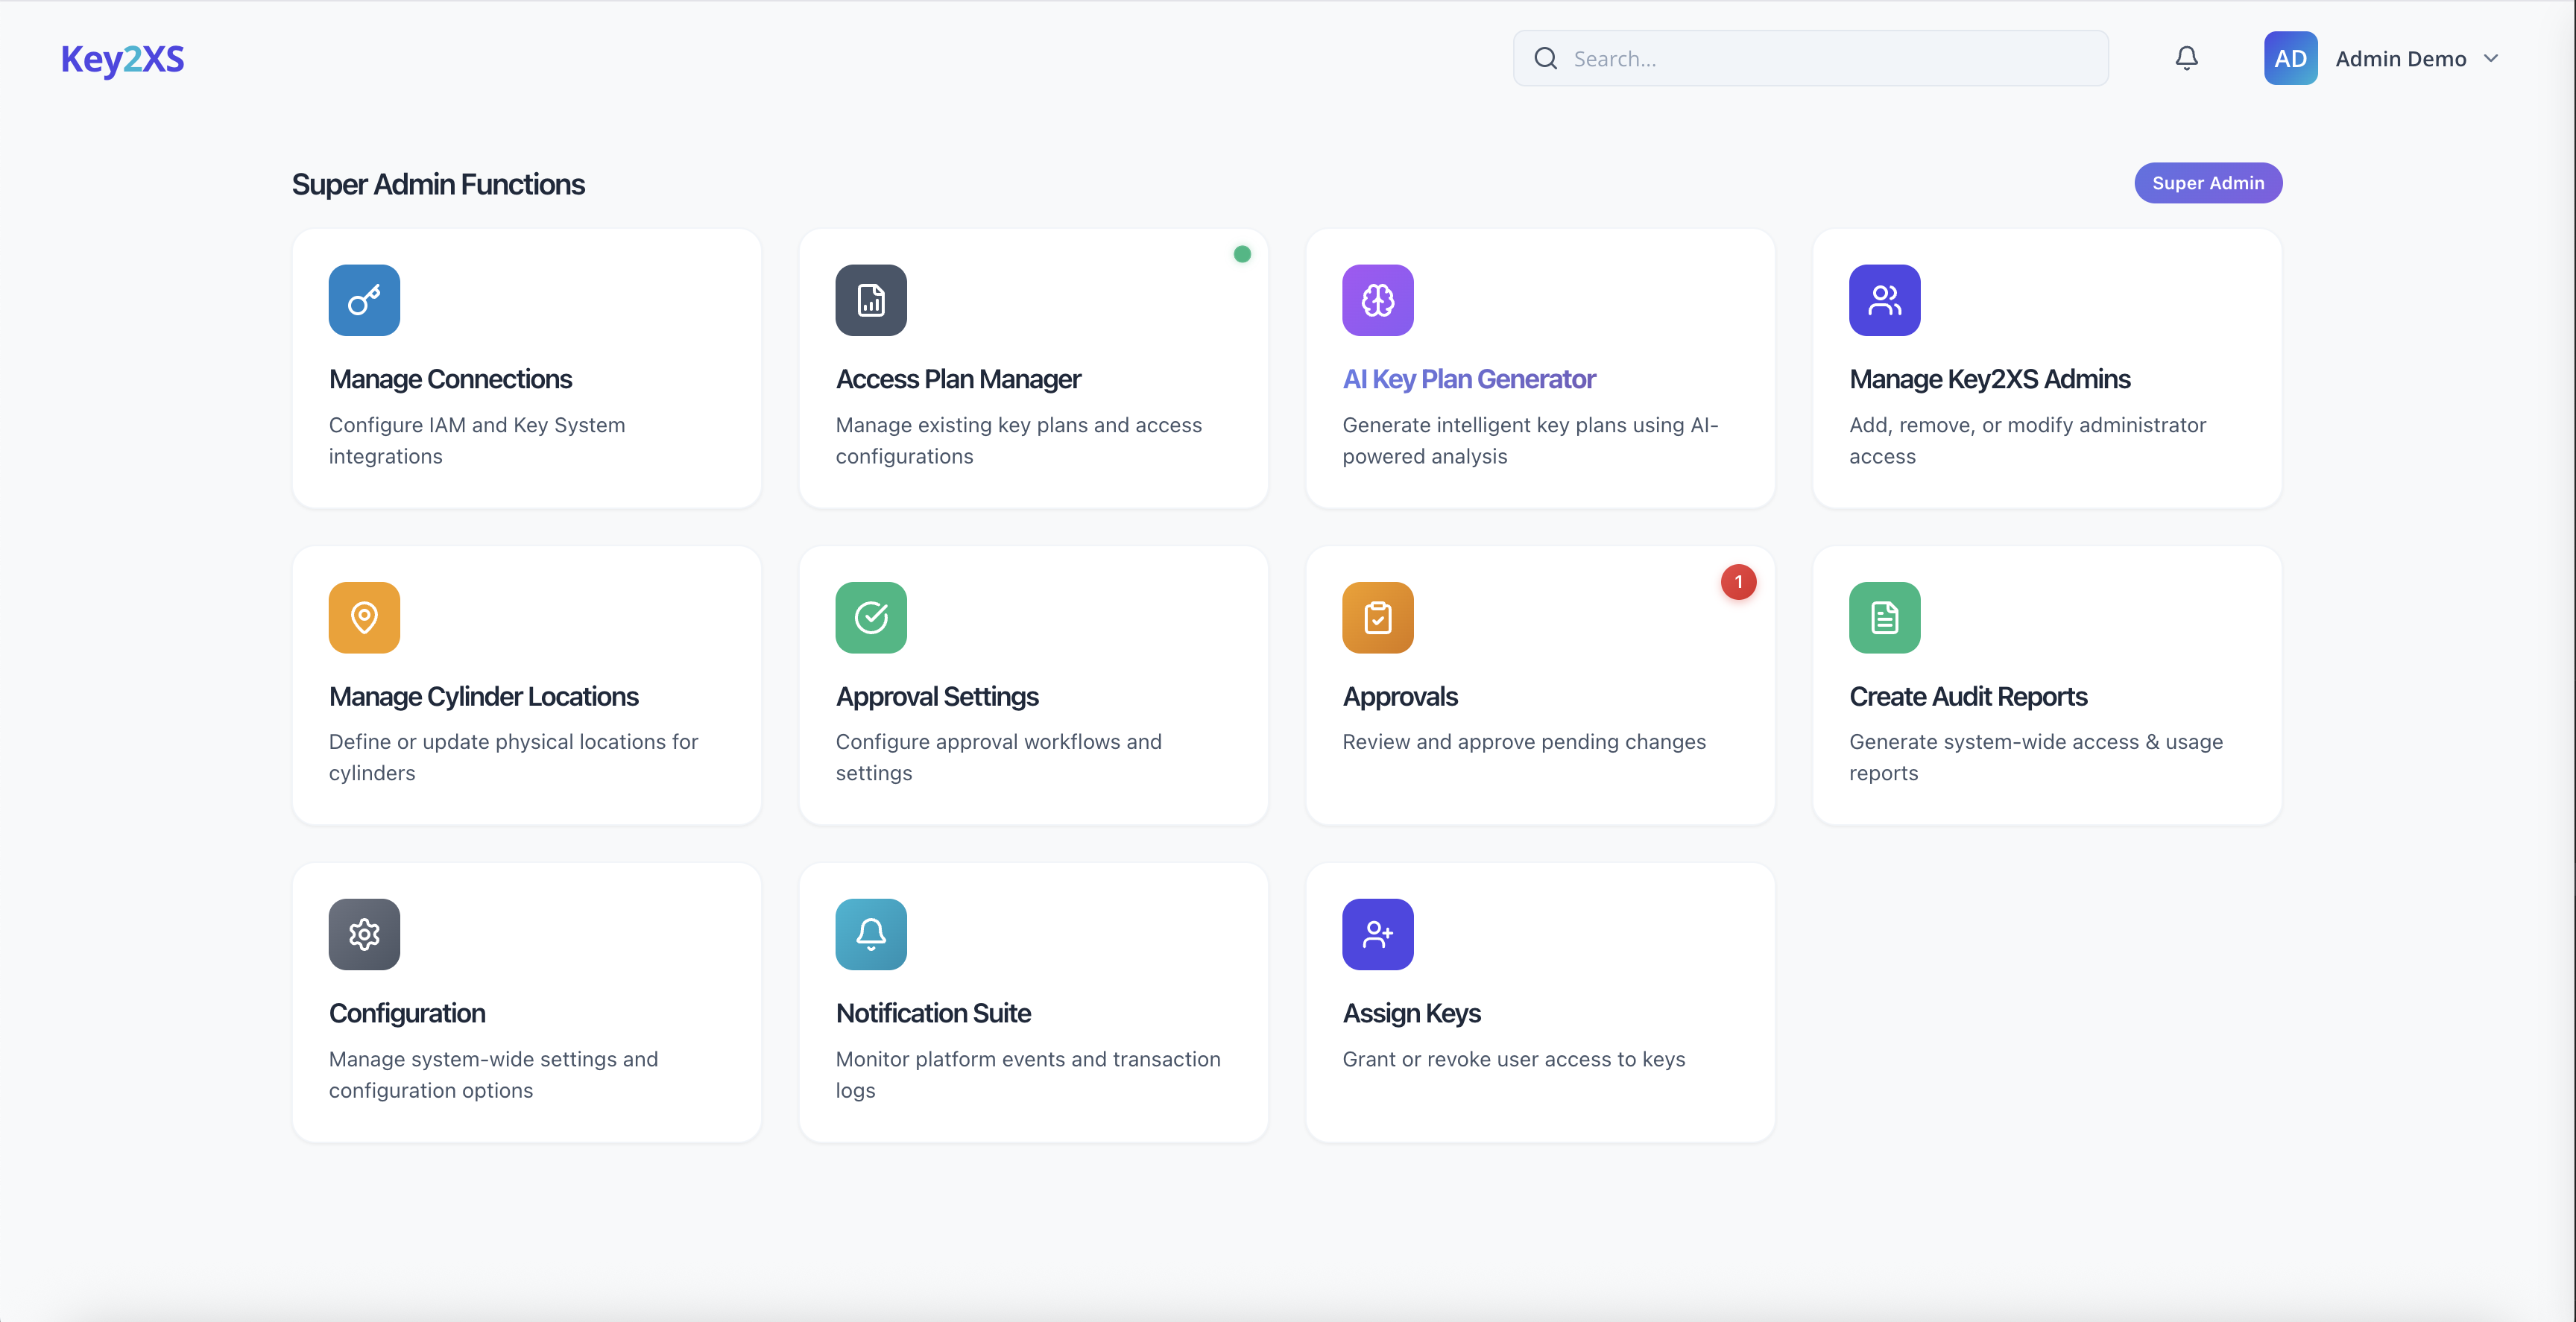The image size is (2576, 1322).
Task: Click the Approval Settings checkmark icon
Action: (x=871, y=617)
